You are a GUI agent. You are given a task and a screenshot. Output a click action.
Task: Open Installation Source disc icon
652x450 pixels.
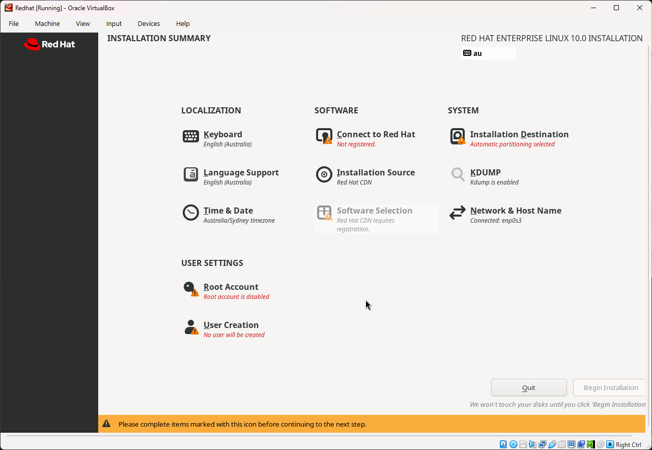pos(324,174)
